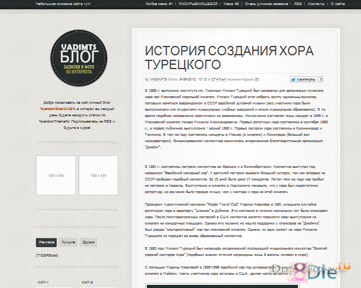Open the RSS link in top menu
361x288 pixels.
tap(298, 4)
